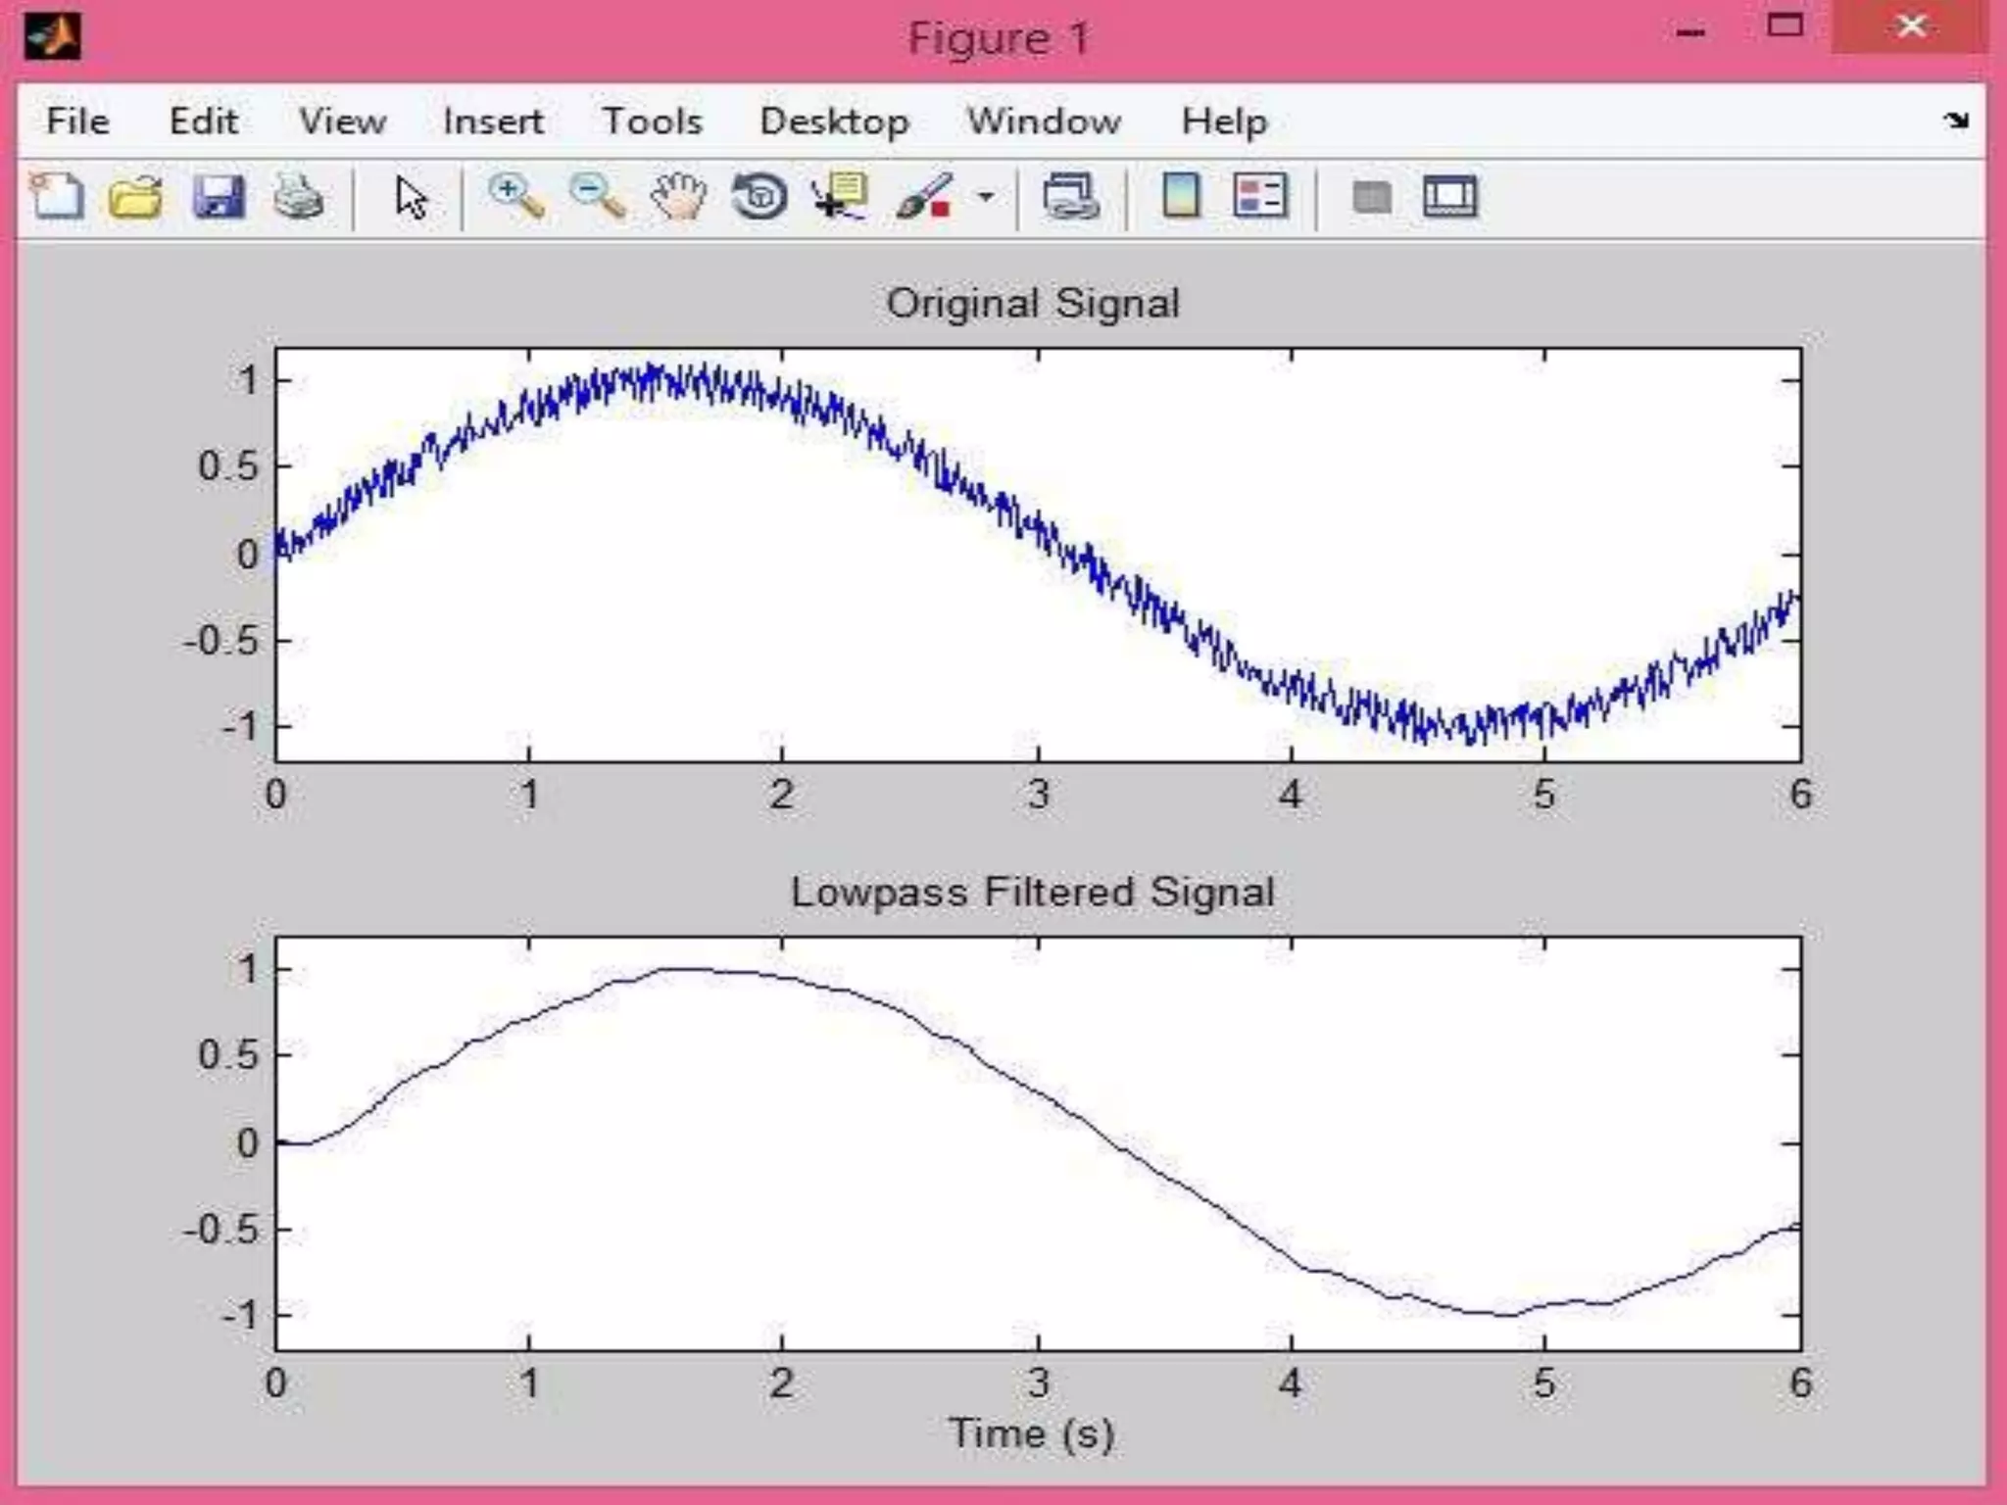Screen dimensions: 2007x1505
Task: Click the Insert Colorbar button
Action: coord(1181,196)
